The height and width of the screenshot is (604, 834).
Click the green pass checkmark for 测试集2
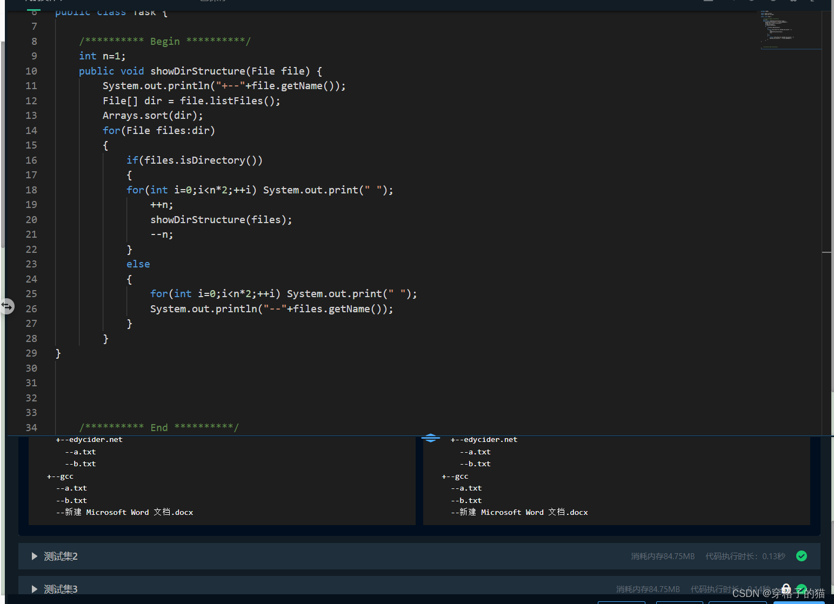[x=802, y=556]
